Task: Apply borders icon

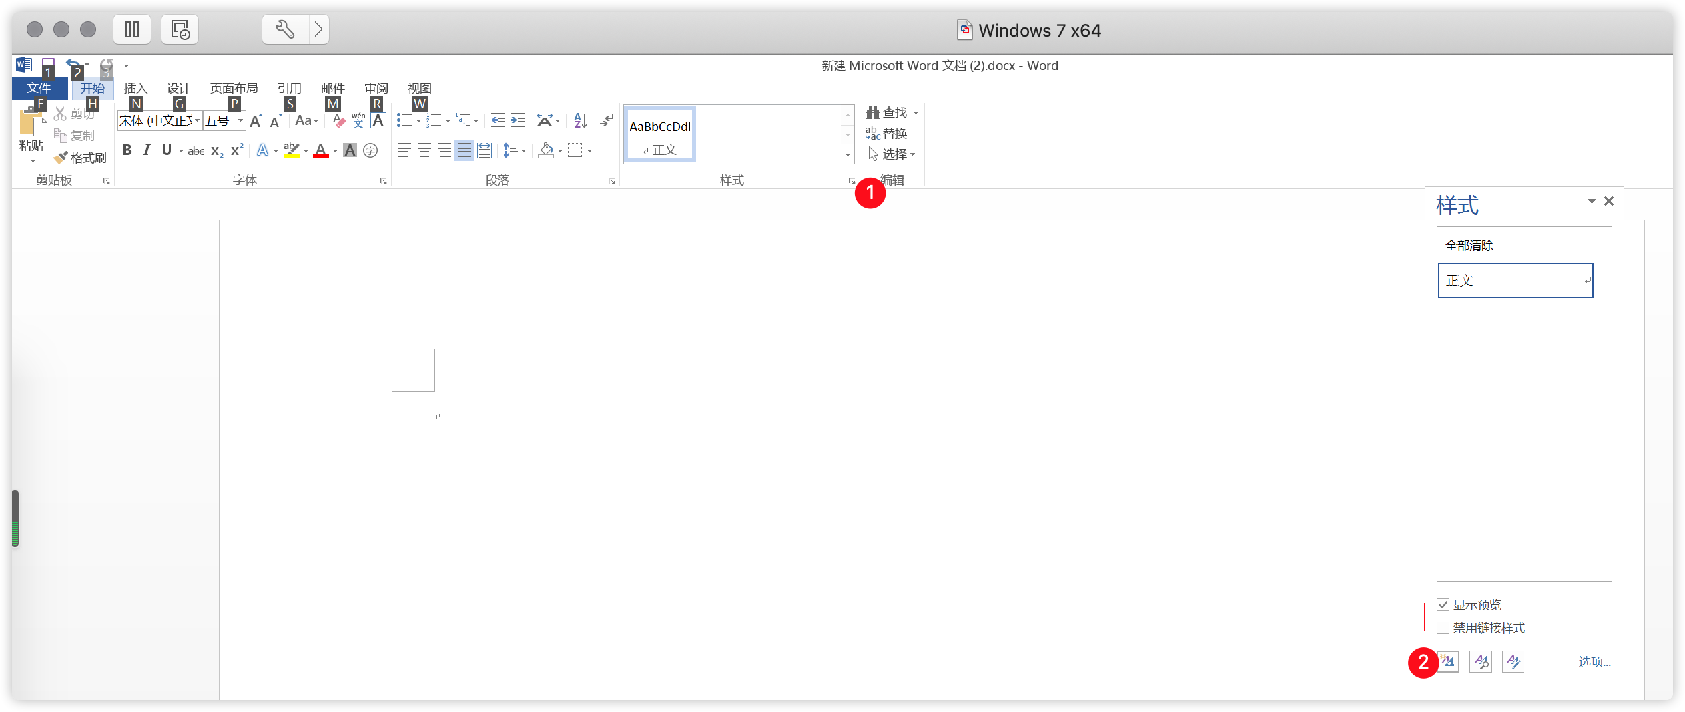Action: point(575,151)
